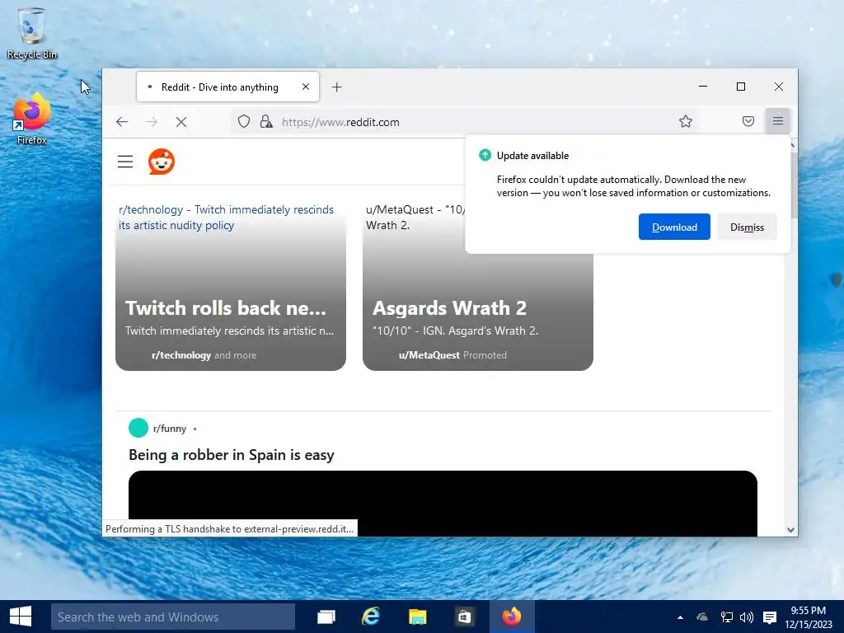Open the Recycle Bin desktop icon
Screen dimensions: 844x633
point(32,33)
